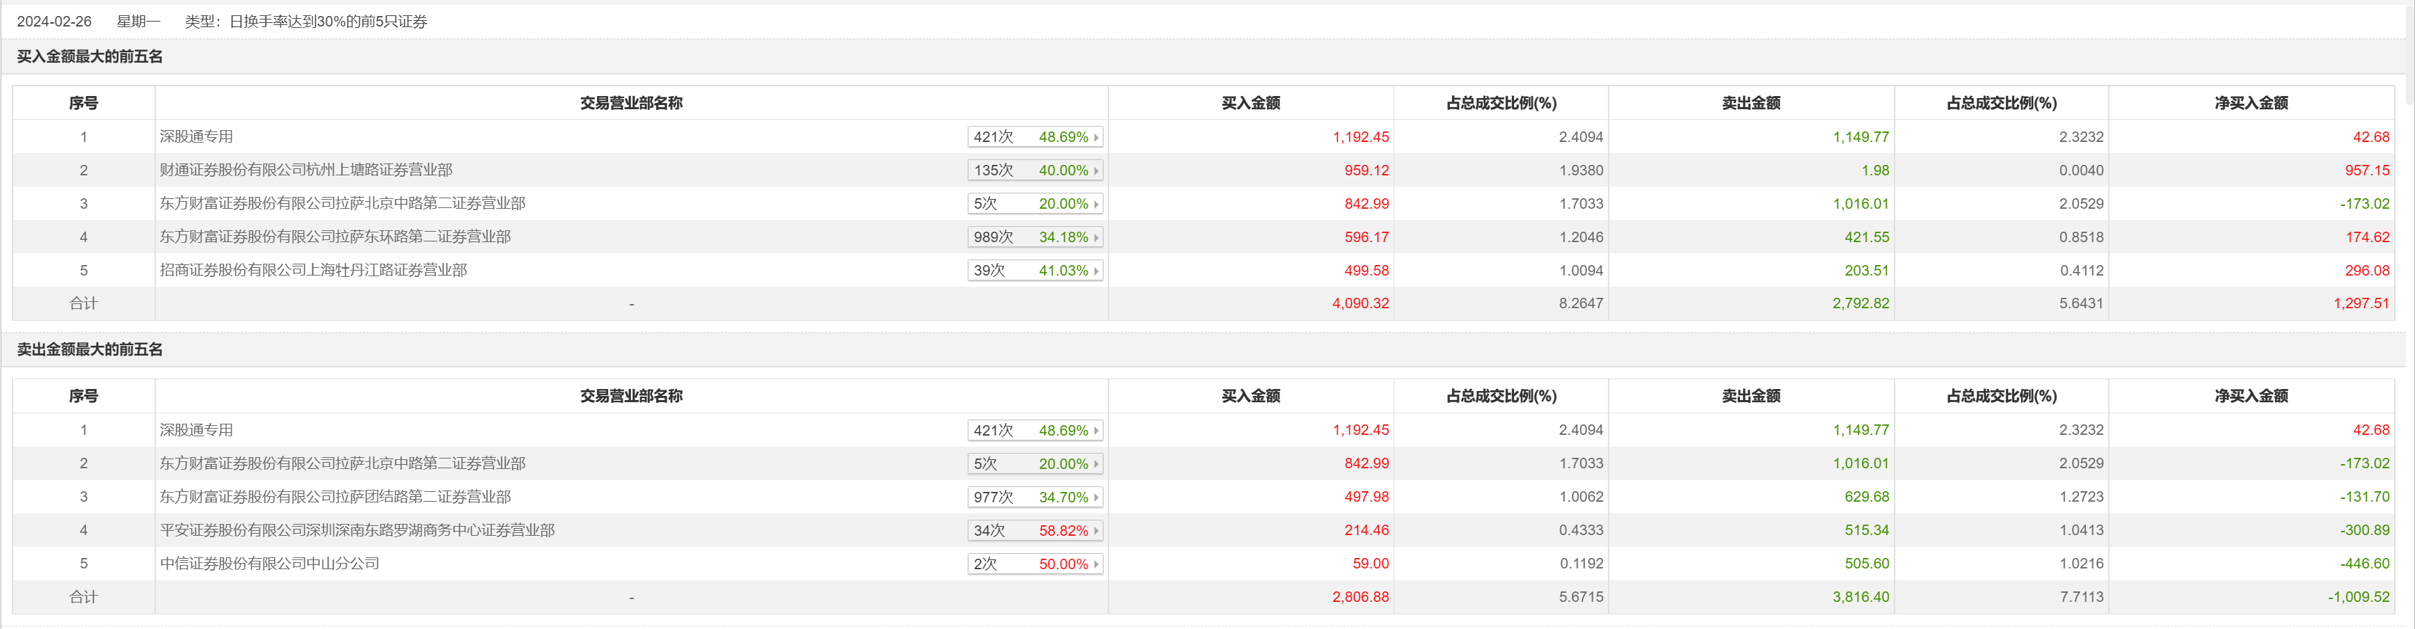Click 深股通专用 in the sell table
This screenshot has width=2415, height=629.
coord(196,429)
